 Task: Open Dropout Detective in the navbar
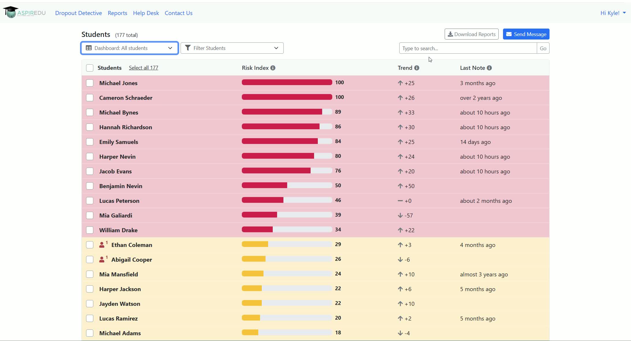tap(79, 13)
